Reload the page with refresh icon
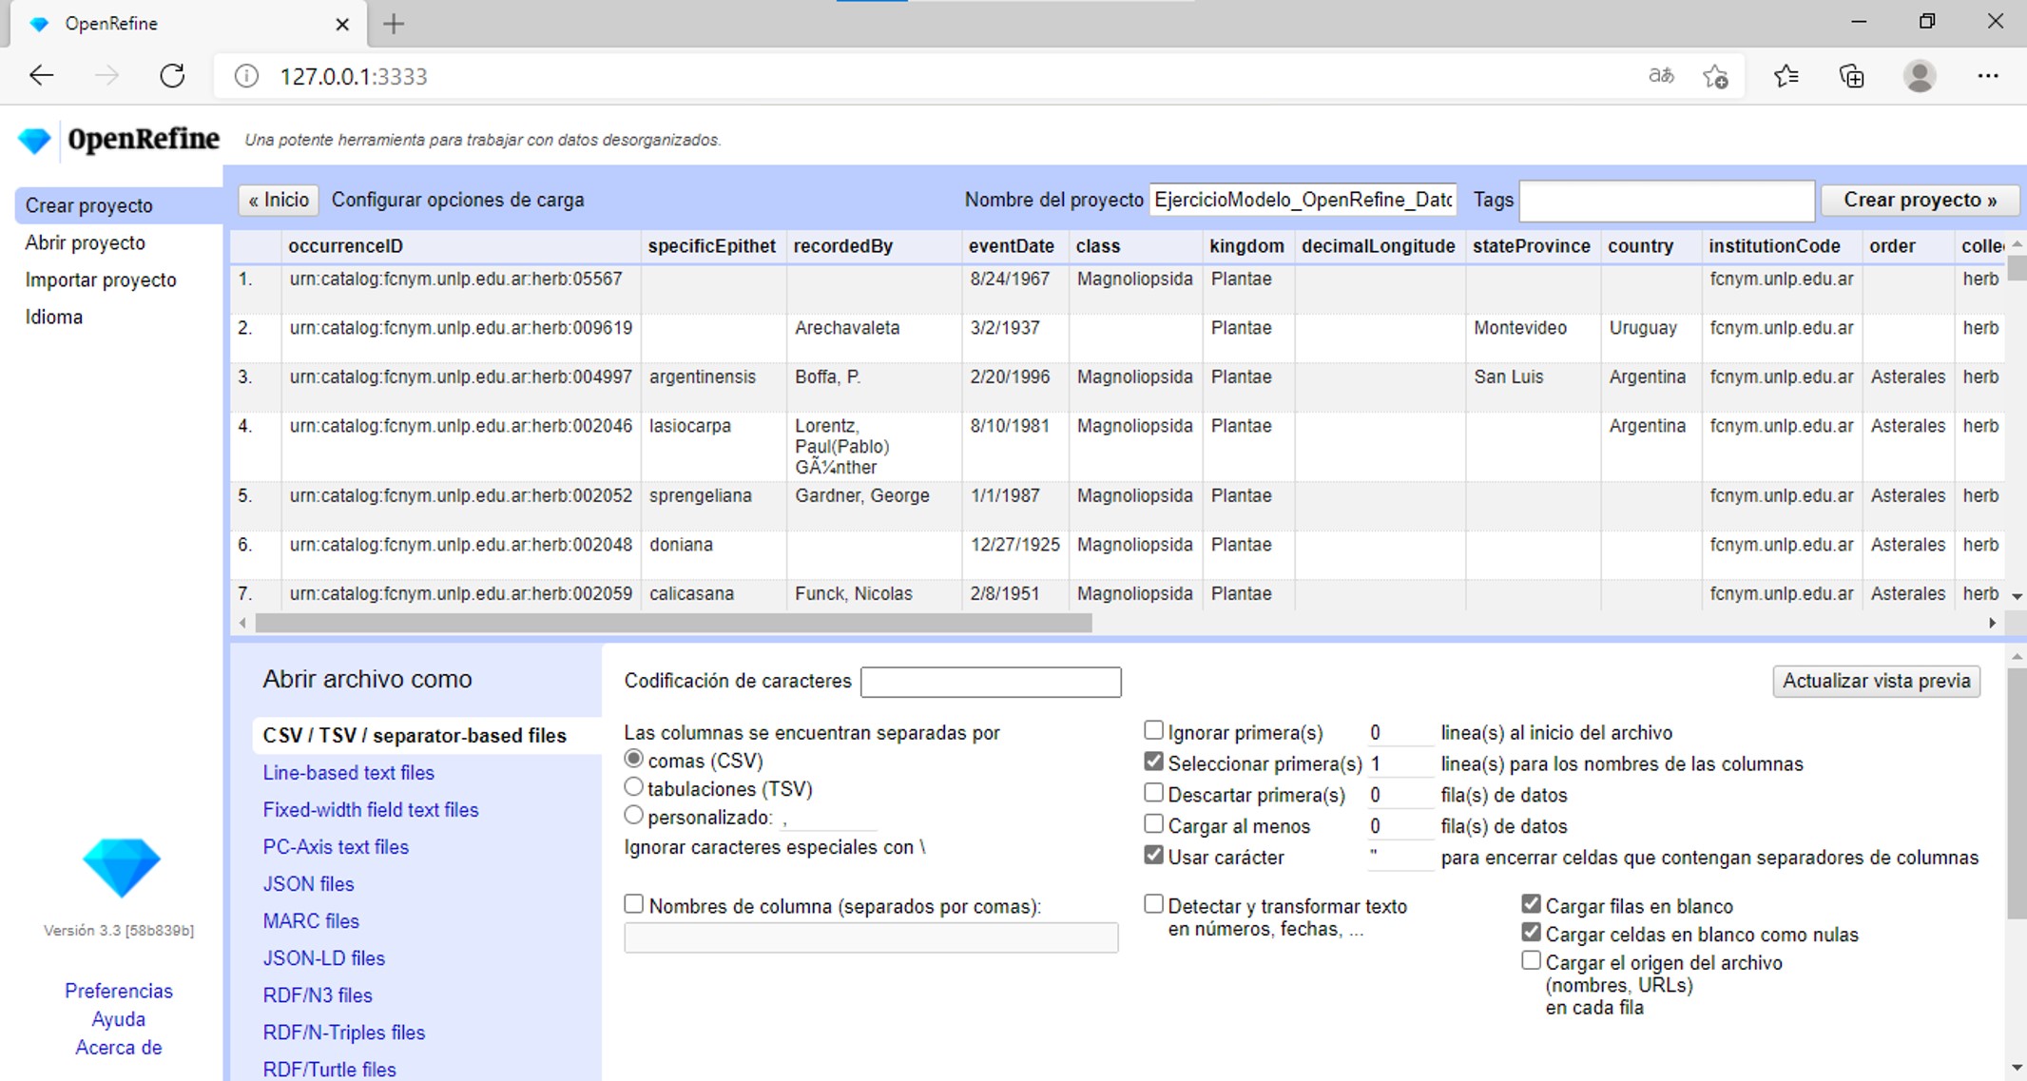 click(172, 76)
